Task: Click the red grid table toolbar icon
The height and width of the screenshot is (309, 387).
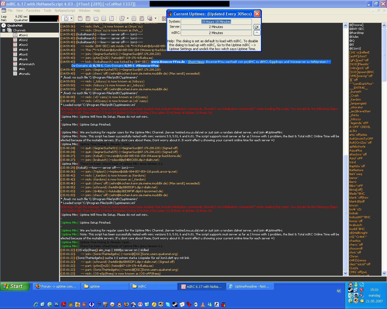Action: tap(142, 18)
